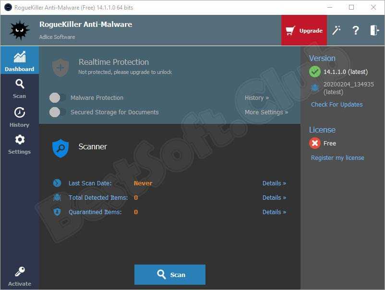Viewport: 385px width, 290px height.
Task: Start a scan with the blue Scan button
Action: point(170,275)
